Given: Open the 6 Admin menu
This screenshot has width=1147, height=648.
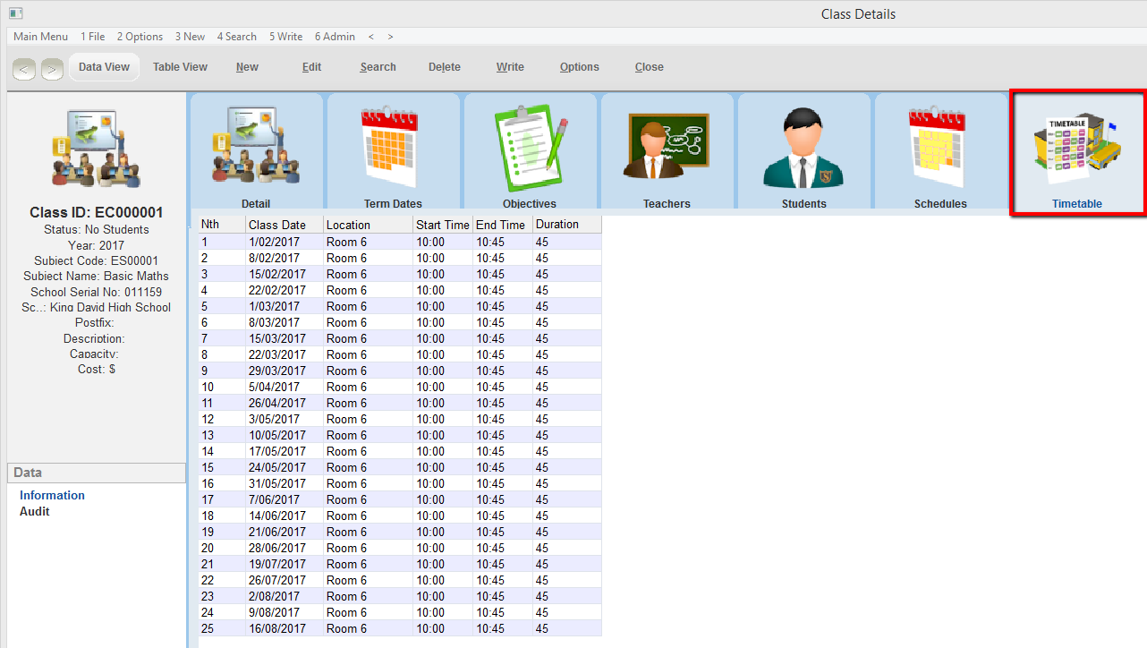Looking at the screenshot, I should pyautogui.click(x=335, y=37).
